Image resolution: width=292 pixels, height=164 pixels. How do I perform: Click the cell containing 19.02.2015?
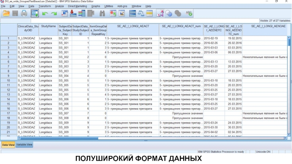pyautogui.click(x=234, y=38)
